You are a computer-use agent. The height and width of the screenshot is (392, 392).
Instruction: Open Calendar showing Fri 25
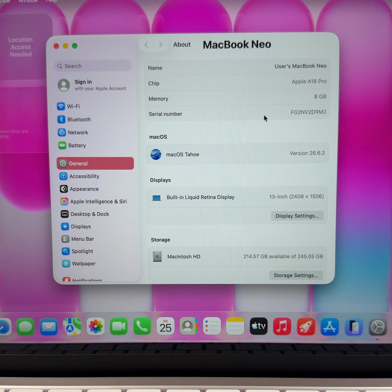pyautogui.click(x=165, y=326)
